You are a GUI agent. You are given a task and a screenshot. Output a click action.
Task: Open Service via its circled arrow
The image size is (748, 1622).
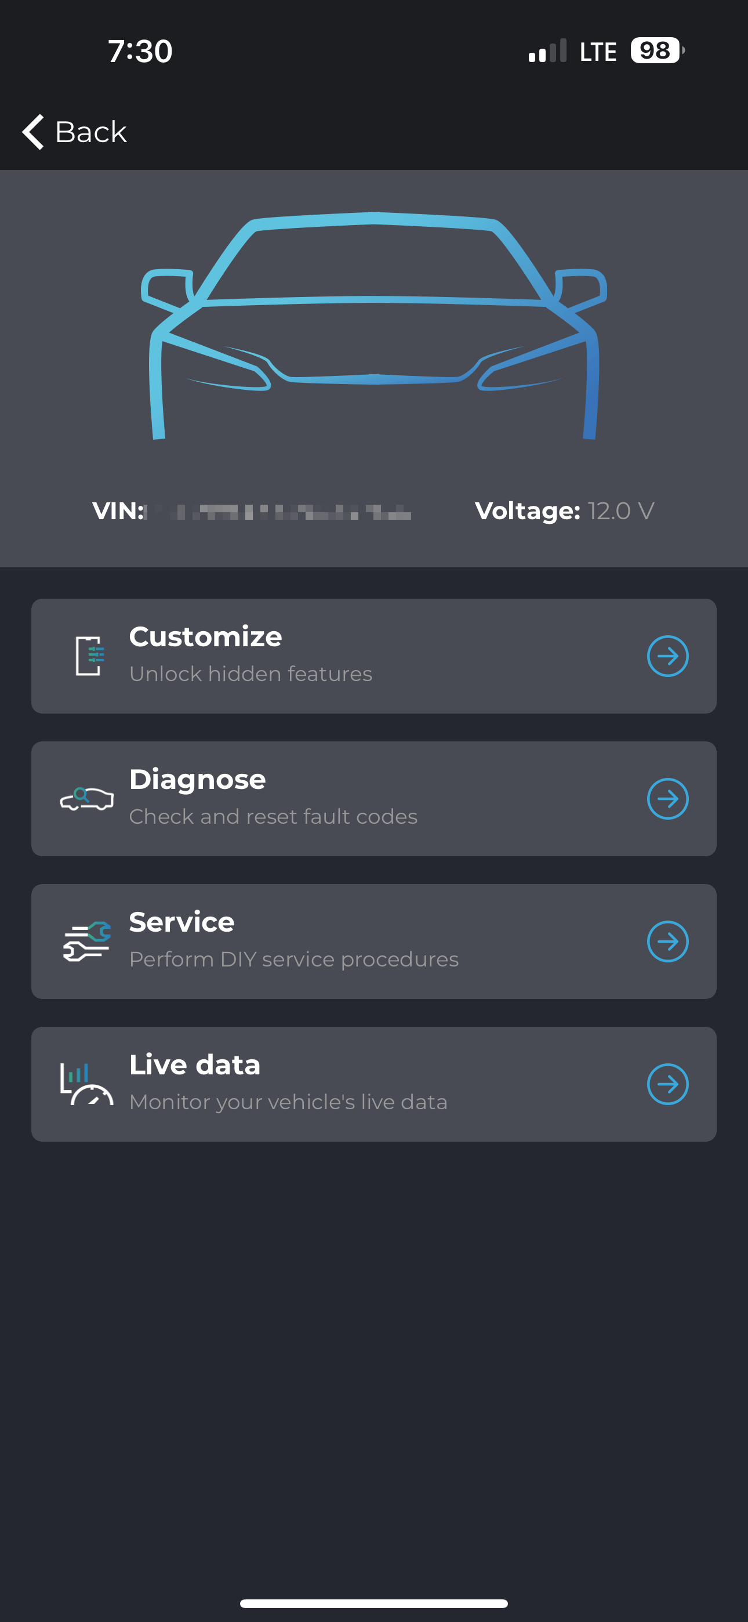tap(667, 942)
